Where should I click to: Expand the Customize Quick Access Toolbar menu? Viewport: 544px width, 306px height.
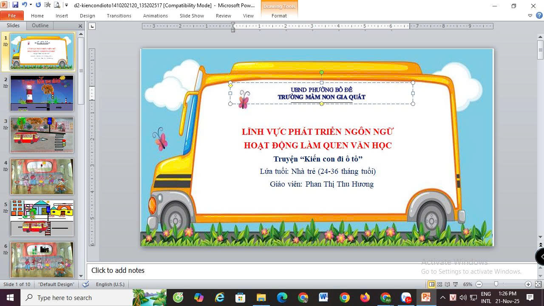[66, 5]
